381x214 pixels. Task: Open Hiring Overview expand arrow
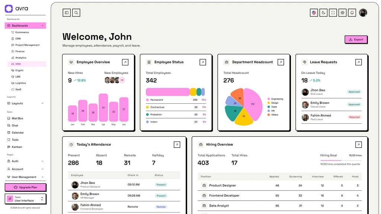[358, 145]
